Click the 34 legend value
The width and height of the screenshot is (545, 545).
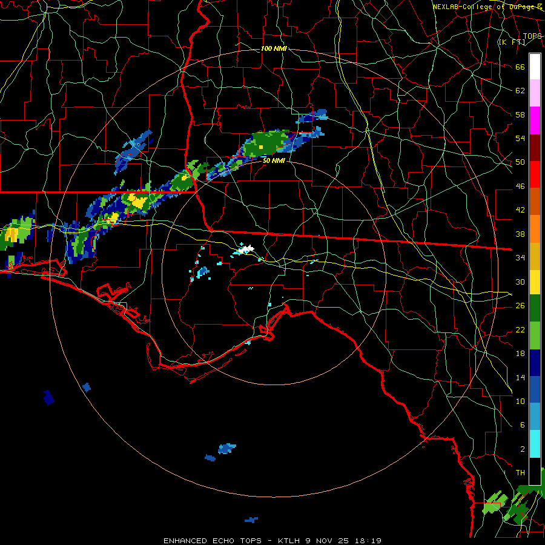coord(520,257)
